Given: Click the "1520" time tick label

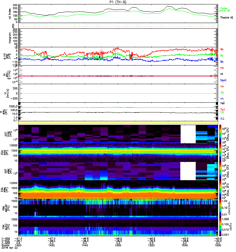Looking at the screenshot, I should click(151, 245).
